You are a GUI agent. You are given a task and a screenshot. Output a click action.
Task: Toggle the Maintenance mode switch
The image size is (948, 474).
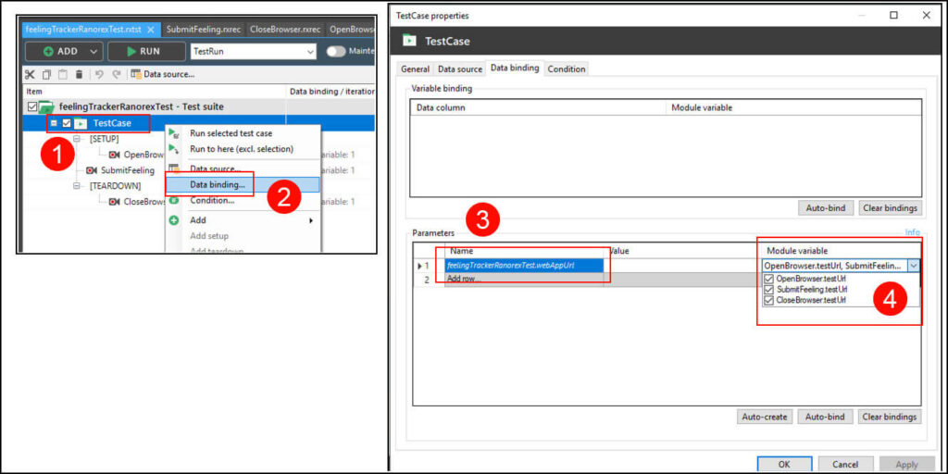335,52
